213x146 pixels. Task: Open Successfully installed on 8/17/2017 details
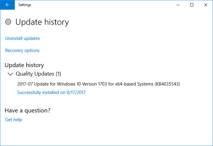pyautogui.click(x=51, y=92)
